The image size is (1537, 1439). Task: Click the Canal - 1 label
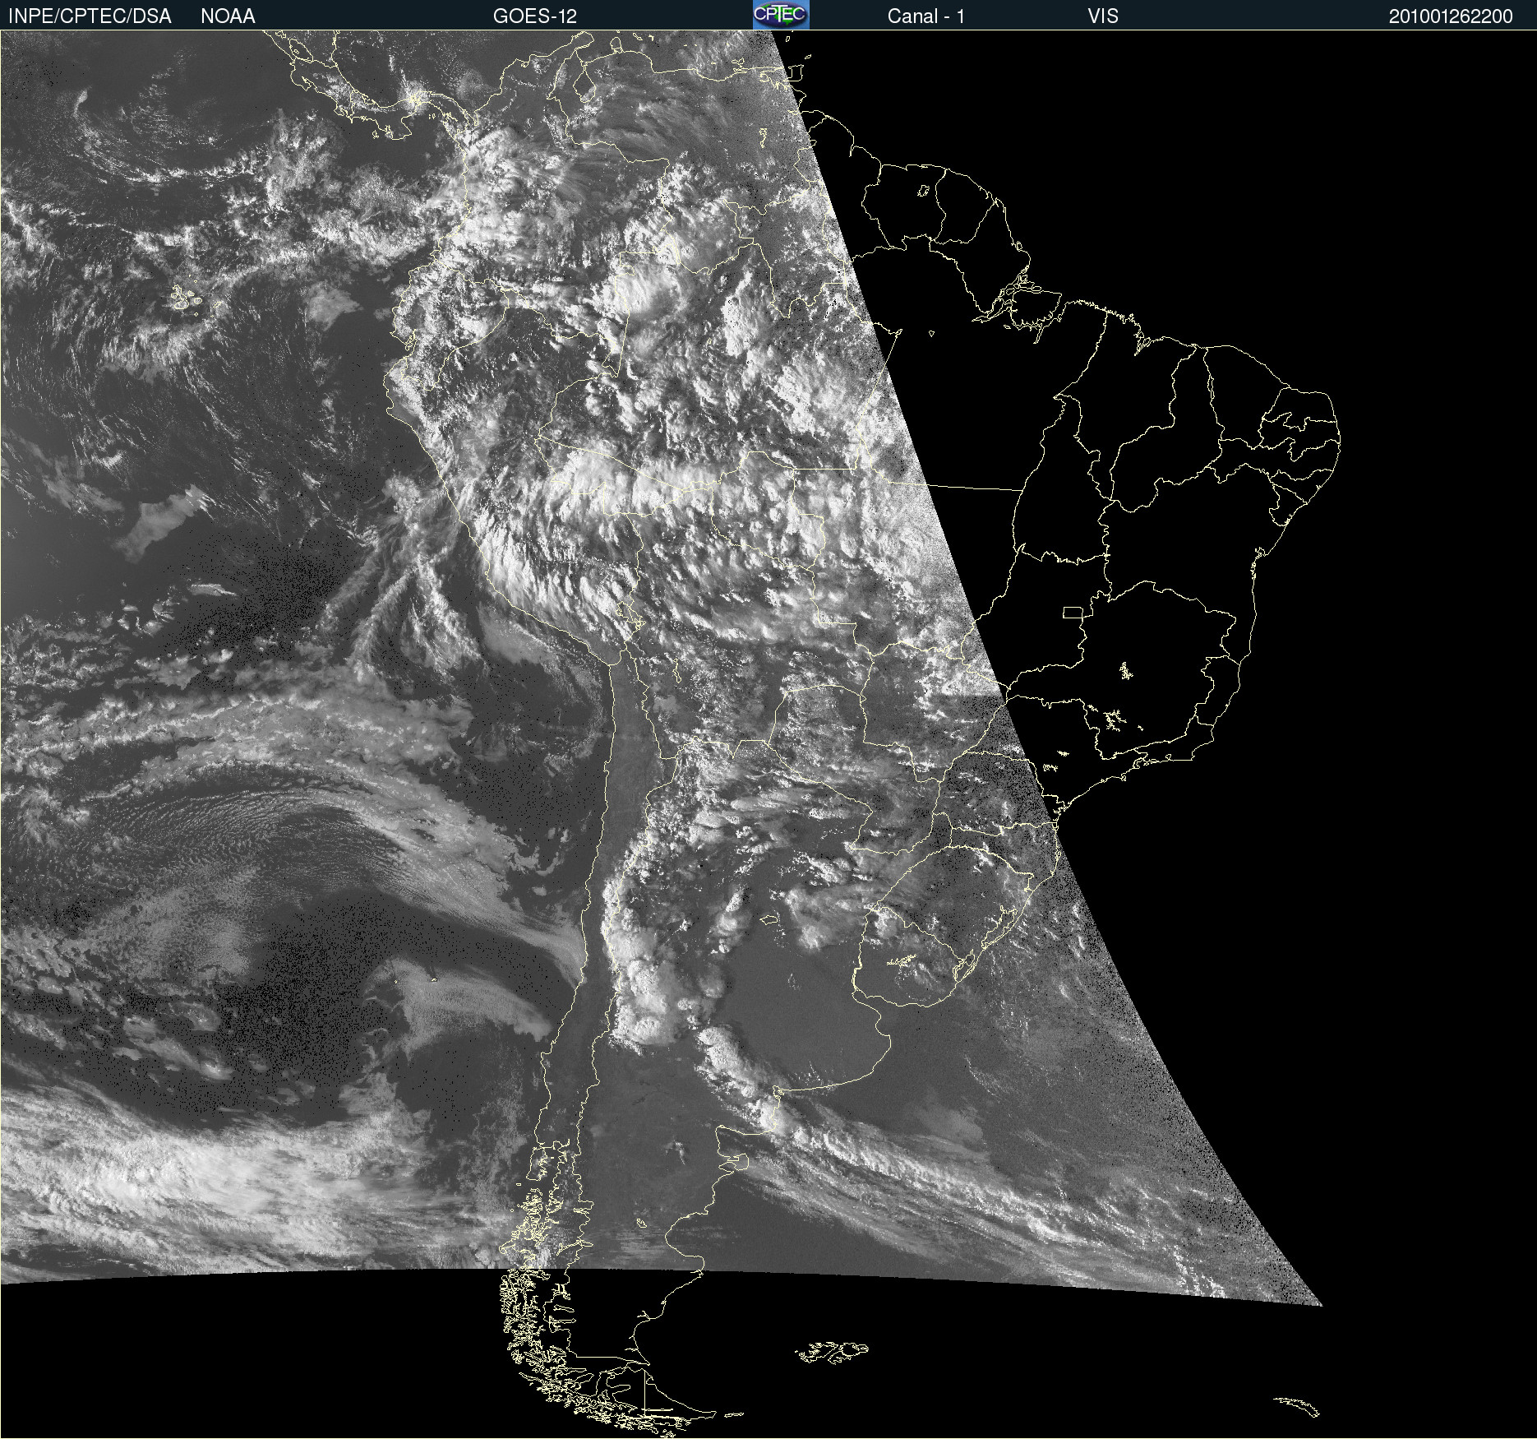pyautogui.click(x=925, y=16)
